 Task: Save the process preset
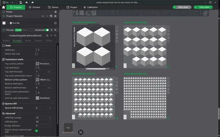click(47, 36)
